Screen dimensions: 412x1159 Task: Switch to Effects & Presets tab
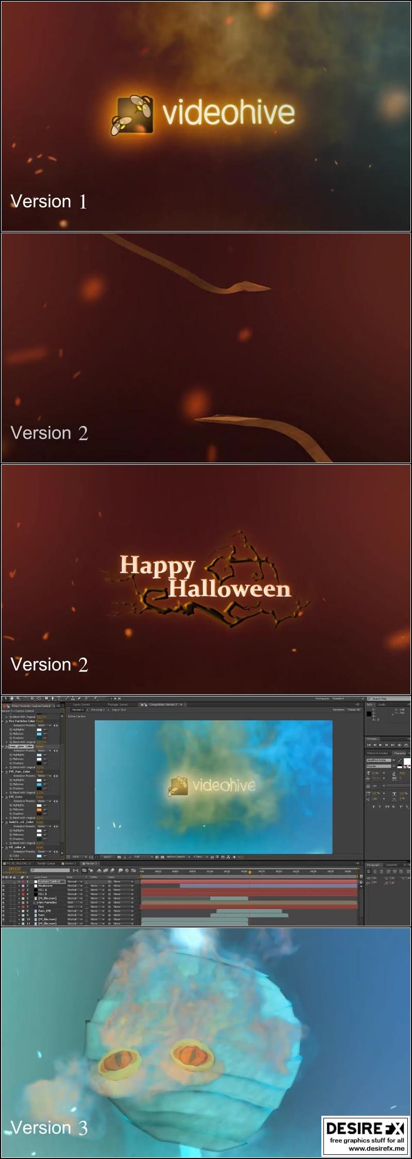point(377,753)
